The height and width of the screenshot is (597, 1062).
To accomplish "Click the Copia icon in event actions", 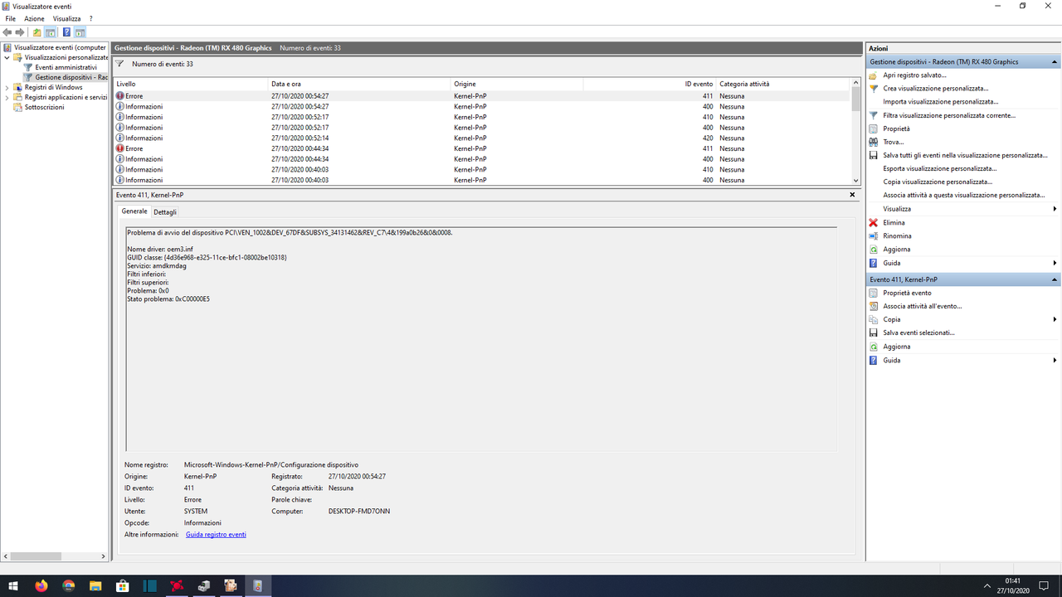I will pos(873,319).
